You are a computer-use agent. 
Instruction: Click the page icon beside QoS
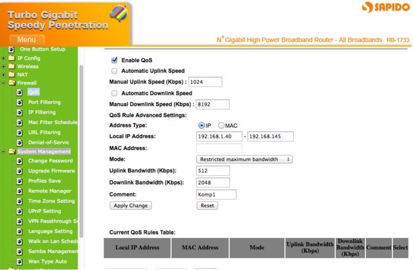tap(20, 92)
